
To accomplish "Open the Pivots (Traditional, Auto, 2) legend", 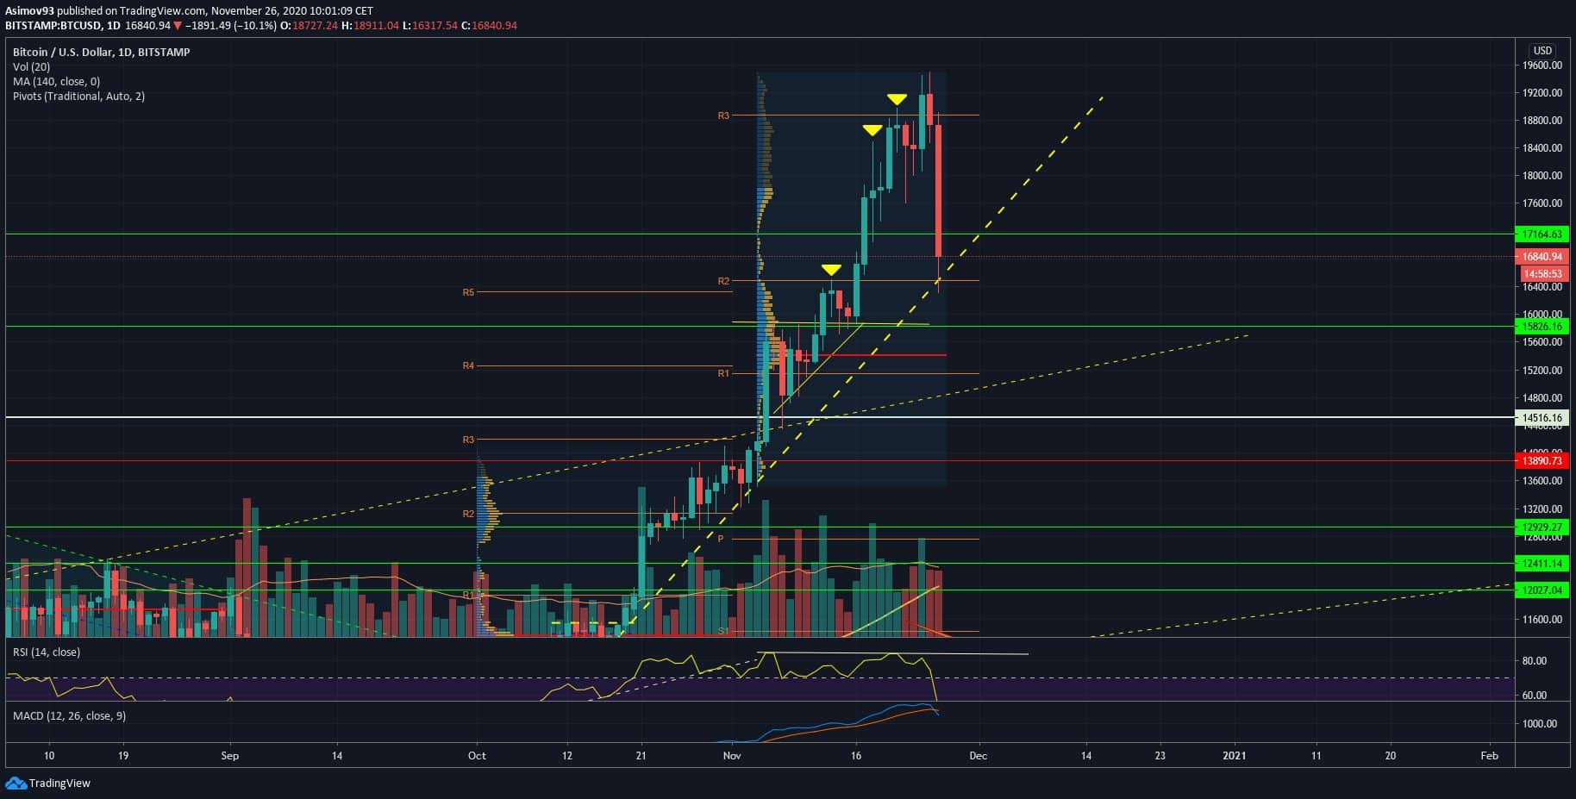I will 78,97.
